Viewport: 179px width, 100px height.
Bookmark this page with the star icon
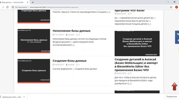[x=171, y=7]
